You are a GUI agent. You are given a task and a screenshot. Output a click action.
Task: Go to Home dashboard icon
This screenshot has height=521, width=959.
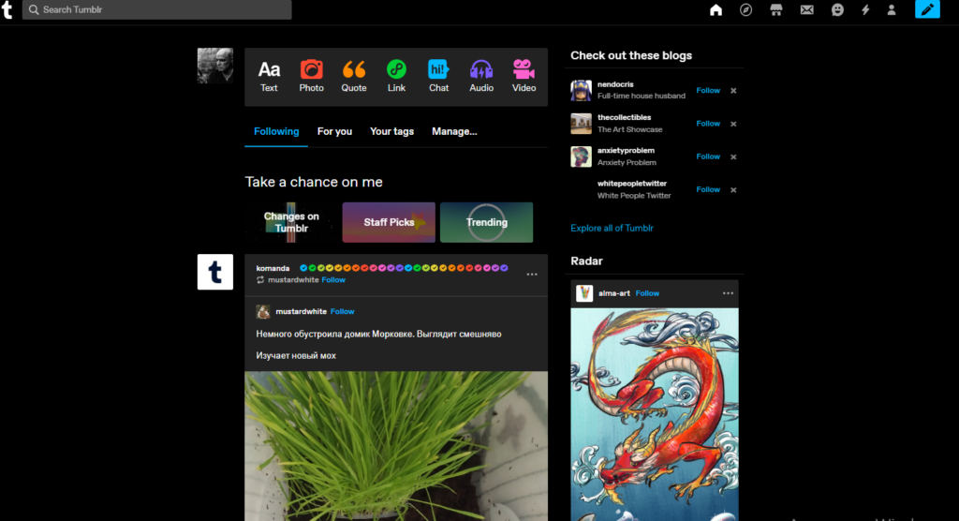coord(716,9)
